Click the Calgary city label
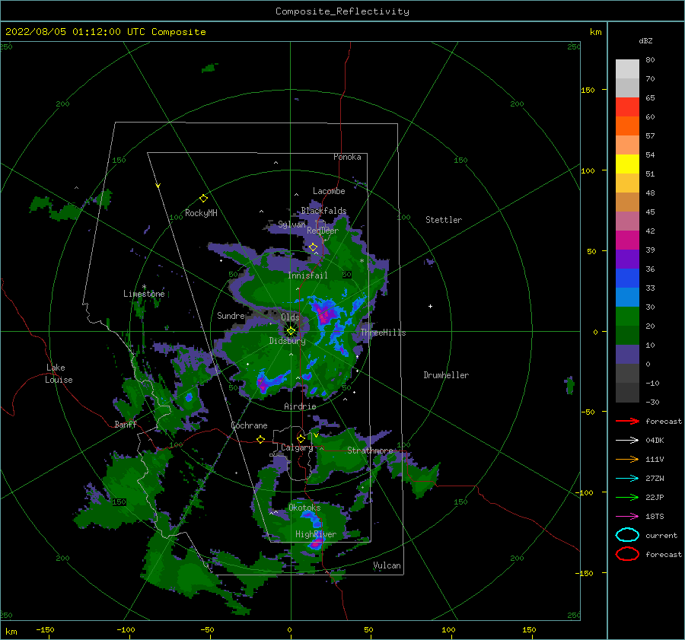This screenshot has height=640, width=685. click(297, 447)
